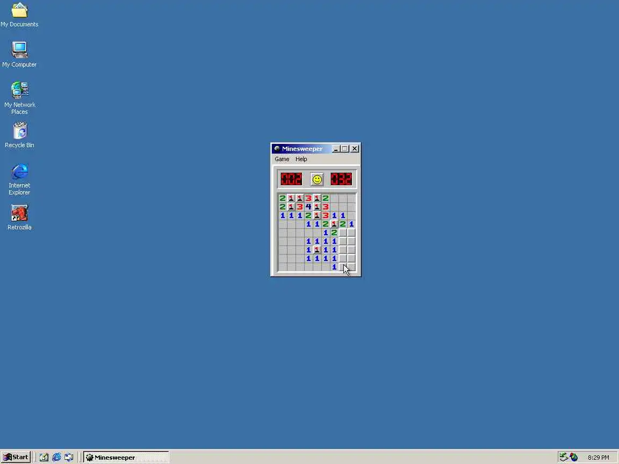
Task: Click the flag in second row, second column
Action: [291, 207]
